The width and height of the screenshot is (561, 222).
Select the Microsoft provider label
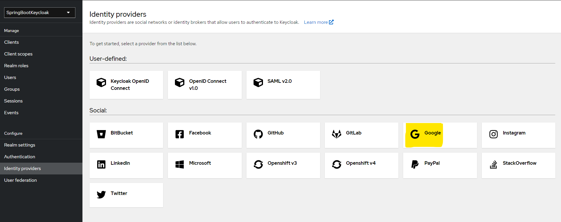pos(200,163)
